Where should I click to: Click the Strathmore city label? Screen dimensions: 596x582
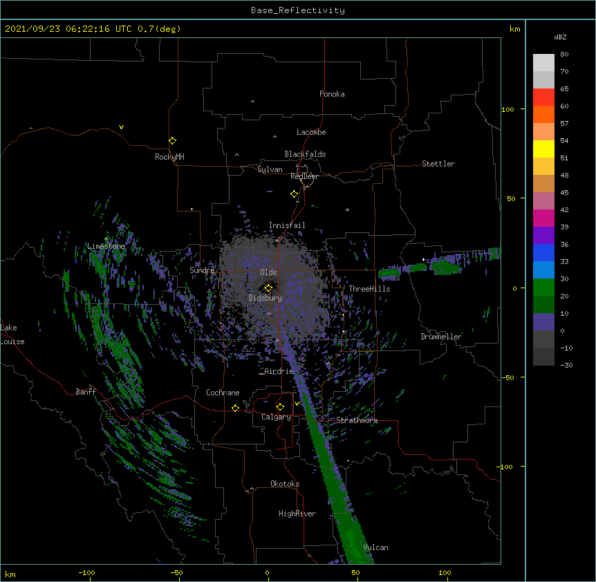click(x=357, y=420)
